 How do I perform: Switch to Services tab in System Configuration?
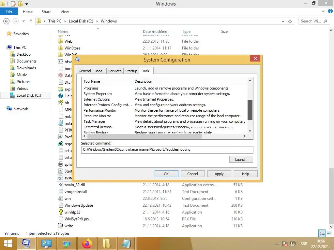[x=115, y=71]
